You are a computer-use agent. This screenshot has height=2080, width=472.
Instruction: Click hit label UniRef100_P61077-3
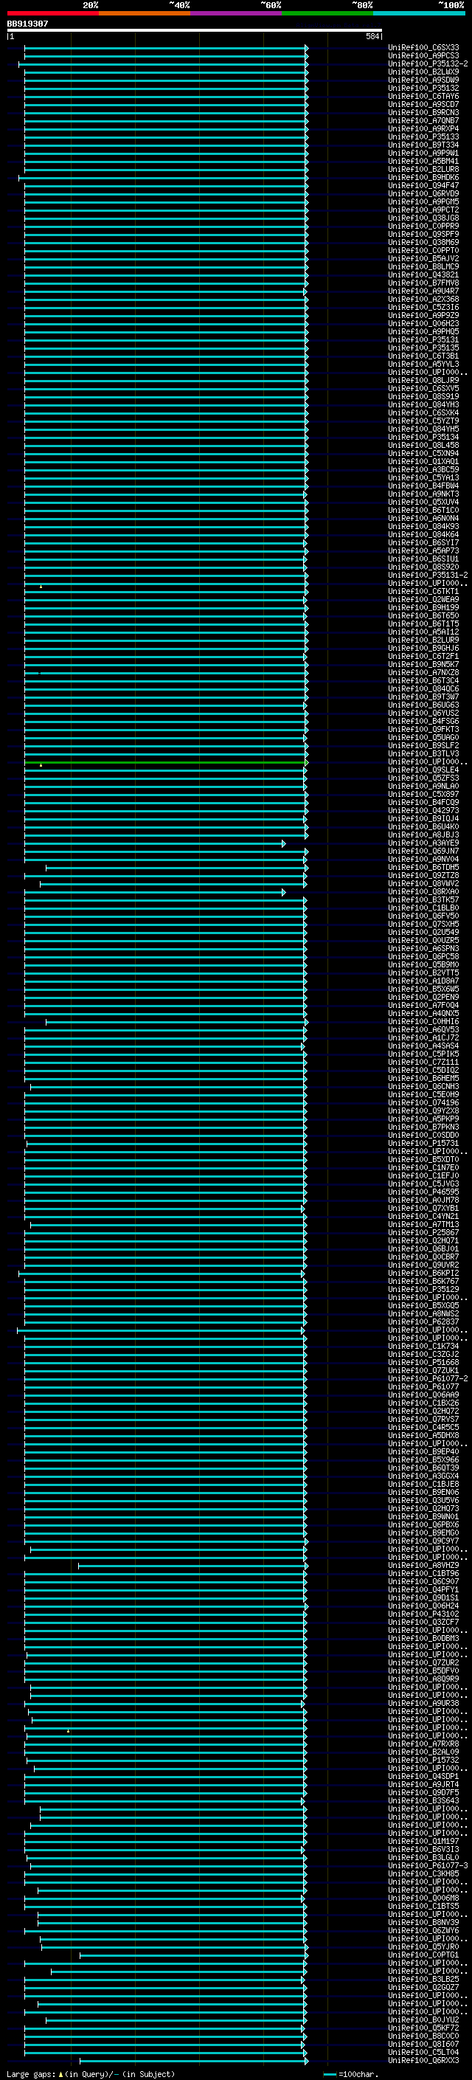(428, 1866)
